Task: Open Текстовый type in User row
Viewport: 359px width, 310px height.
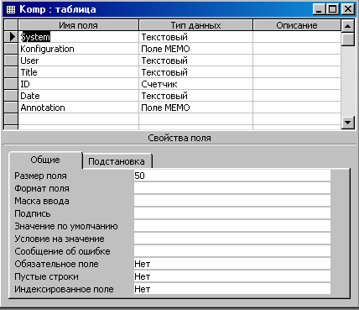Action: pos(195,60)
